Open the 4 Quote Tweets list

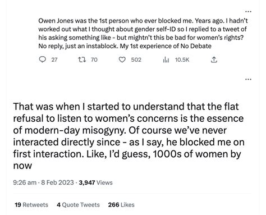(78, 205)
